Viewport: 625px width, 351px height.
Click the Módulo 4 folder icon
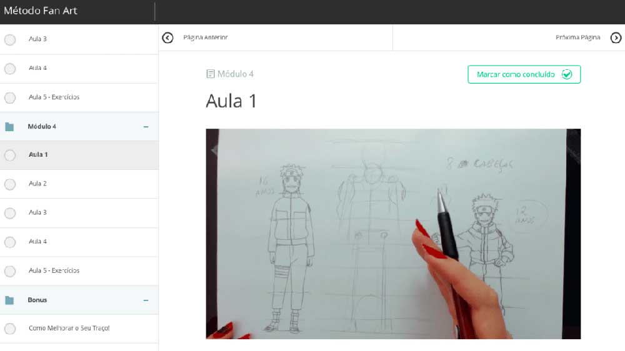coord(9,127)
